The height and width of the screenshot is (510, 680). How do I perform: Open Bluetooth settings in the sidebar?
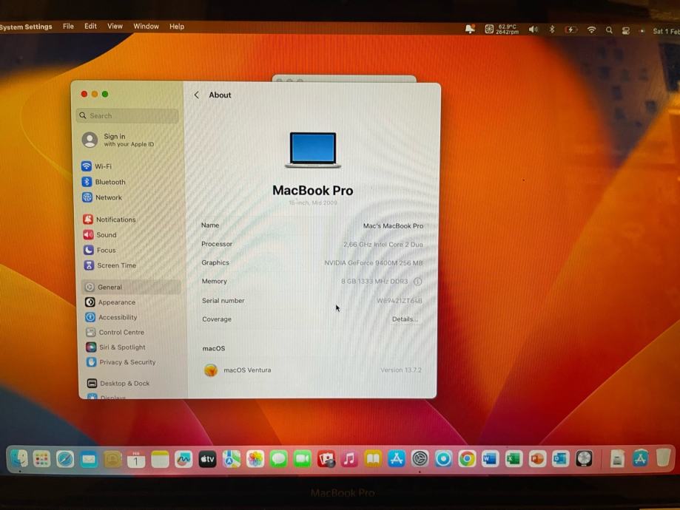(104, 182)
